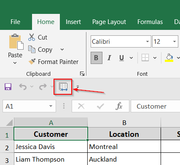Screen dimensions: 180x165
Task: Click the Redo arrow icon
Action: (43, 87)
